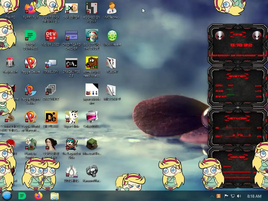Show hidden system tray icons
The height and width of the screenshot is (201, 268).
[x=212, y=196]
